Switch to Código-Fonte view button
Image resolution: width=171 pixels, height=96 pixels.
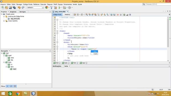click(57, 14)
